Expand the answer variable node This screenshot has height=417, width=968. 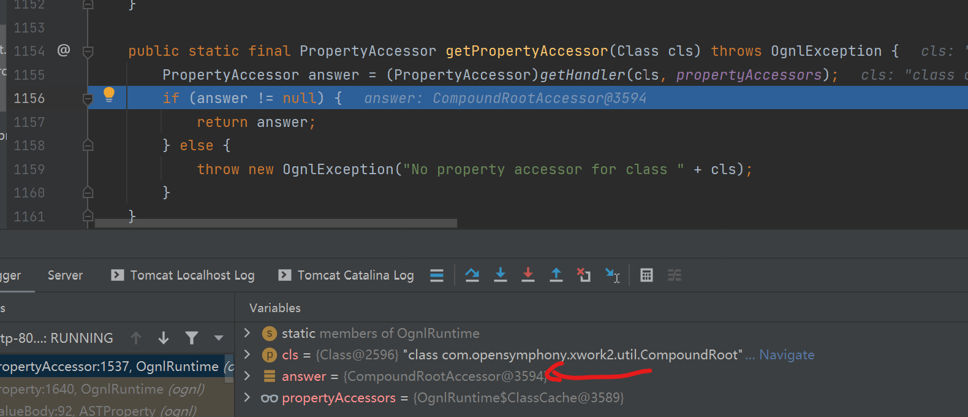(x=247, y=376)
